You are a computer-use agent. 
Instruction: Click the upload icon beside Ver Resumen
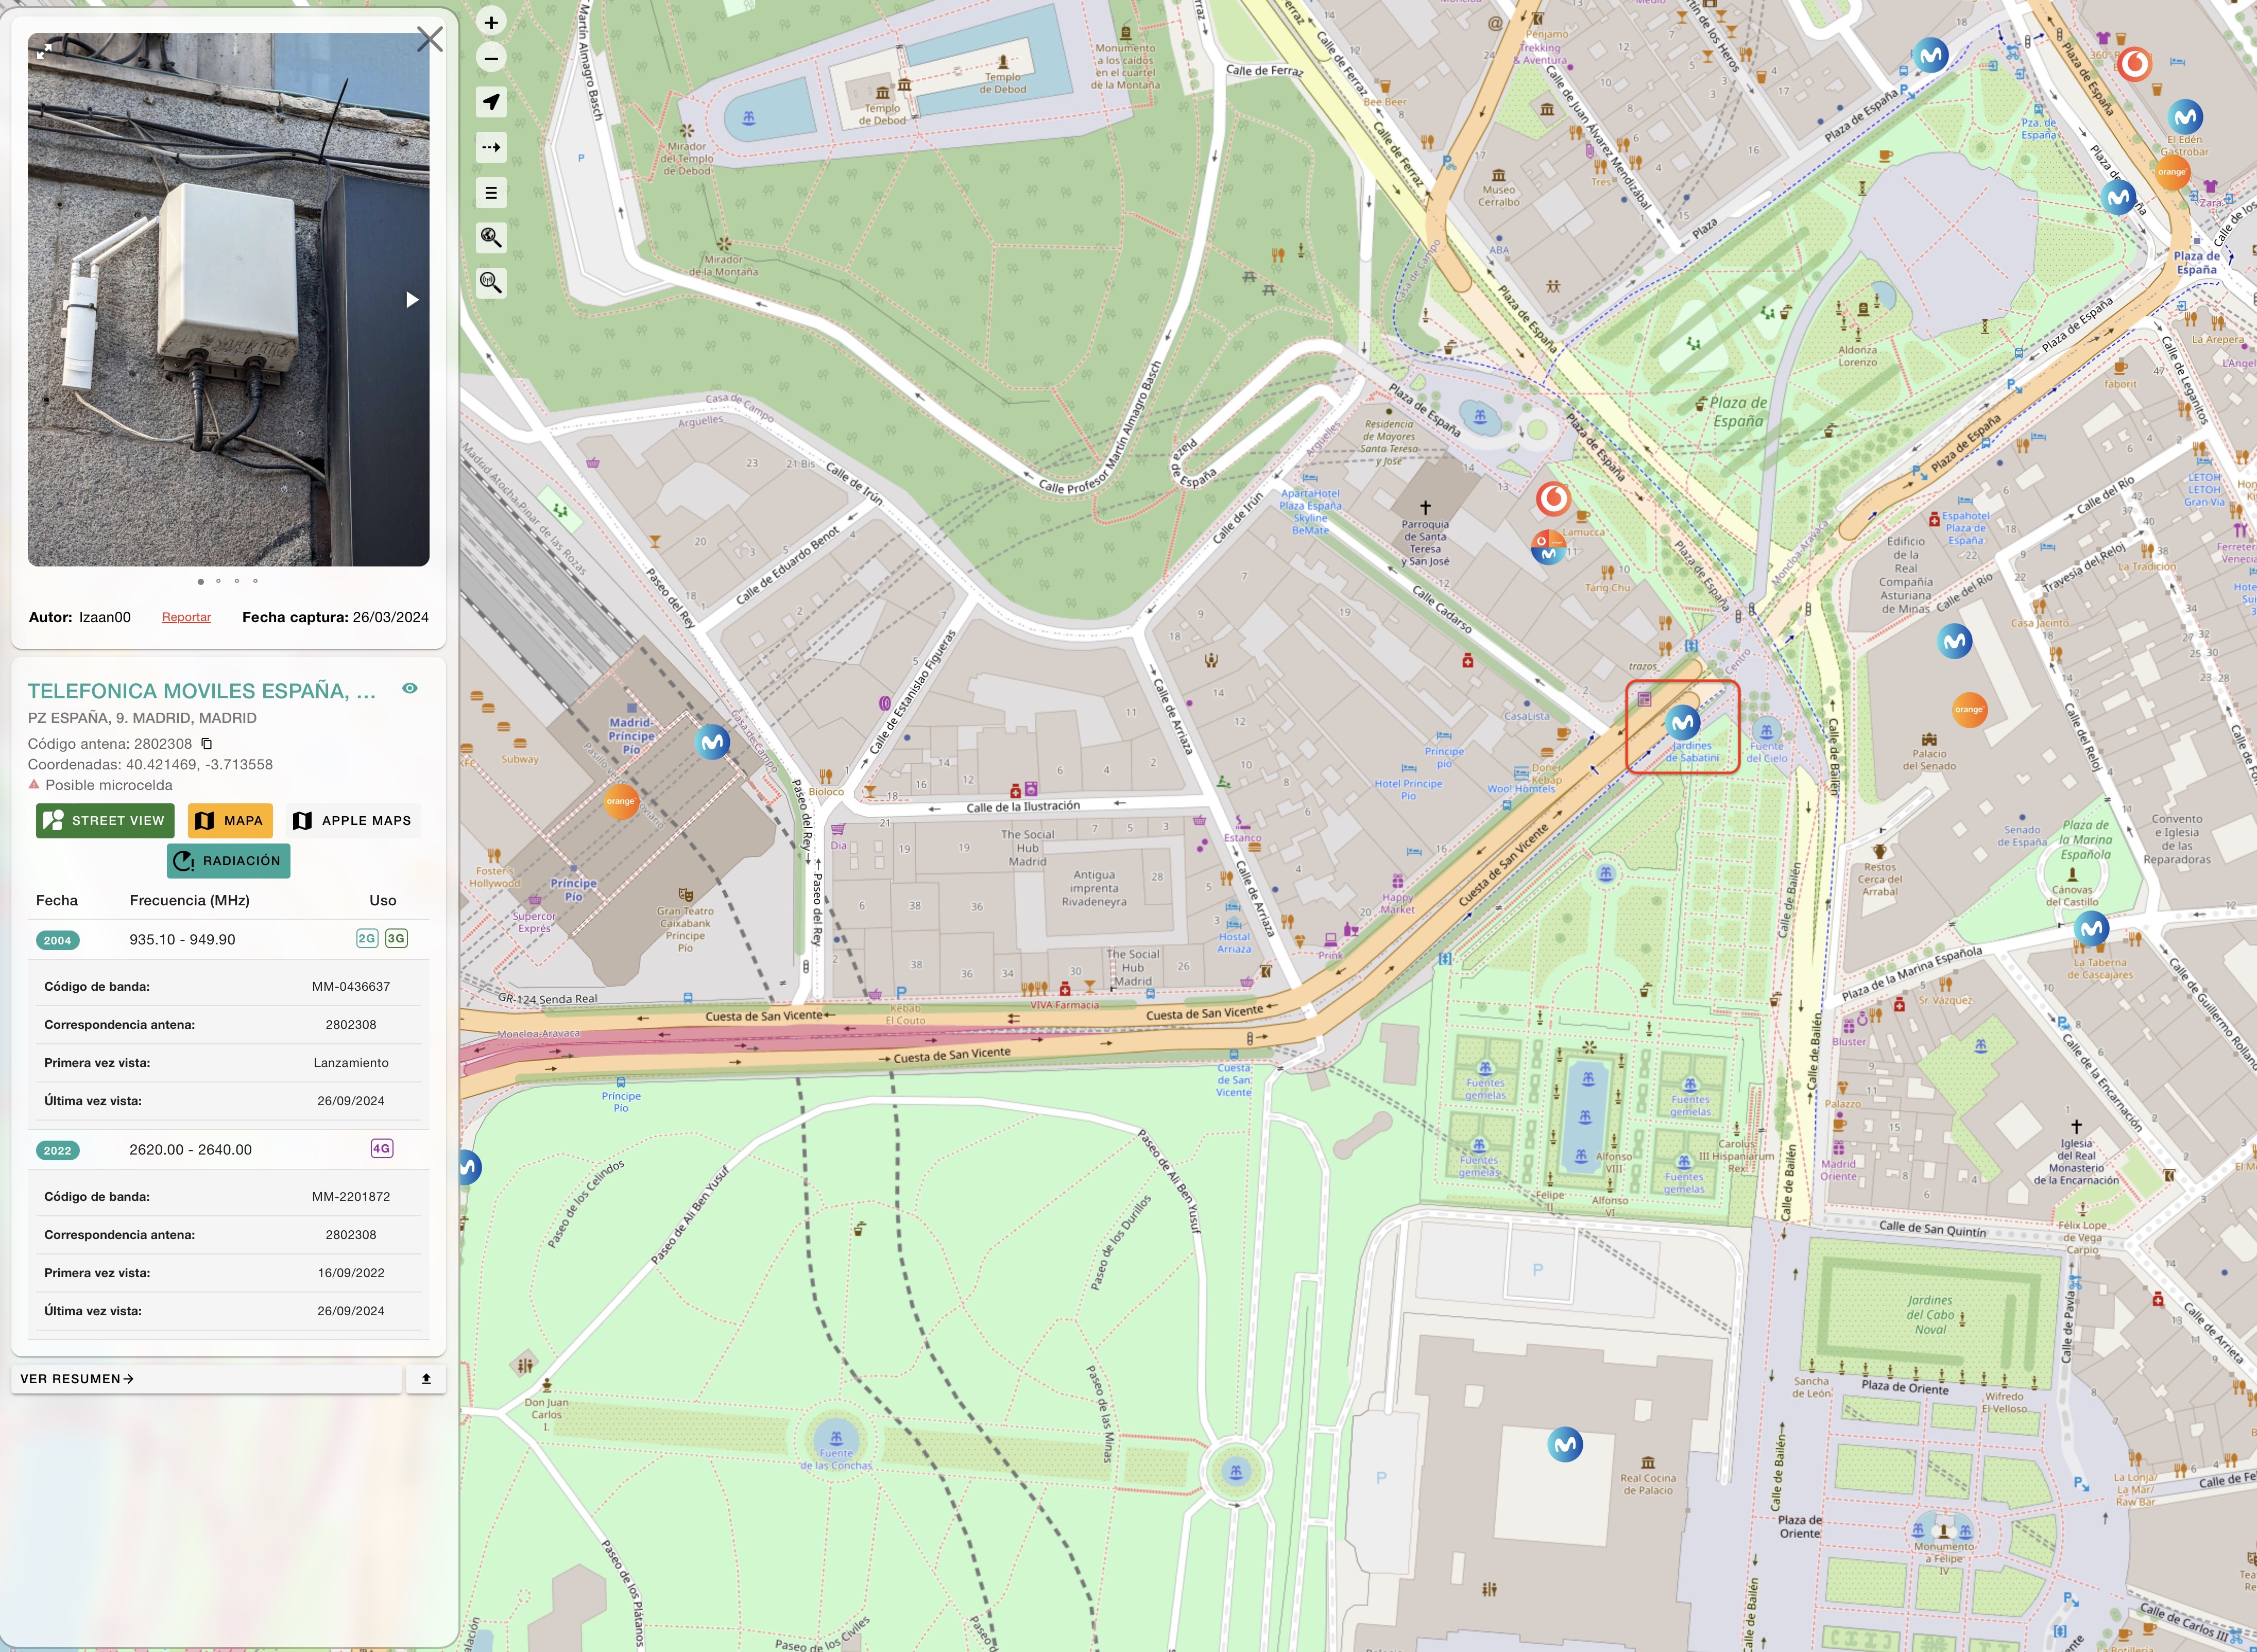coord(426,1379)
